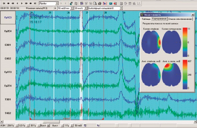Click the 50 мкВ calibration field
The height and width of the screenshot is (128, 197).
click(78, 125)
